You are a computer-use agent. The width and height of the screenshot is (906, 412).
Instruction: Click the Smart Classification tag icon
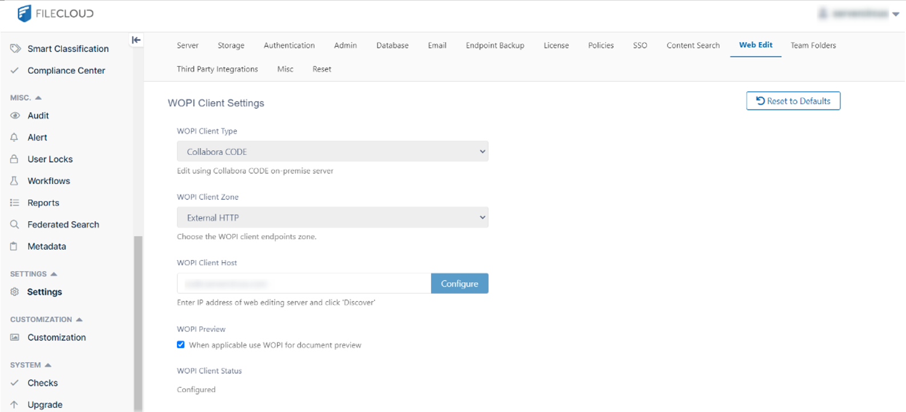[x=15, y=49]
